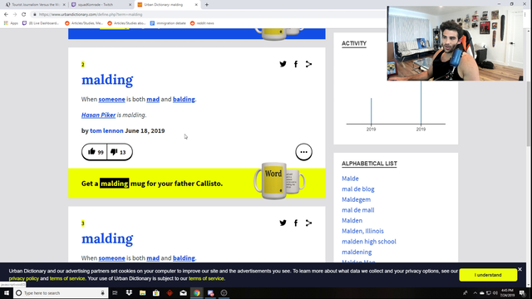
Task: Open a new browser tab
Action: point(207,5)
